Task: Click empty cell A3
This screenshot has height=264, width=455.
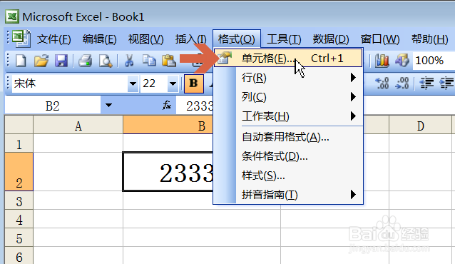Action: 78,200
